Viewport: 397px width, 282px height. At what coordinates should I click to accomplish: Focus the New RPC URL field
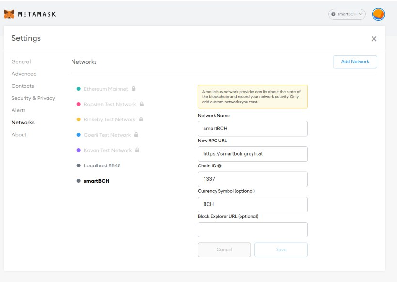coord(253,154)
